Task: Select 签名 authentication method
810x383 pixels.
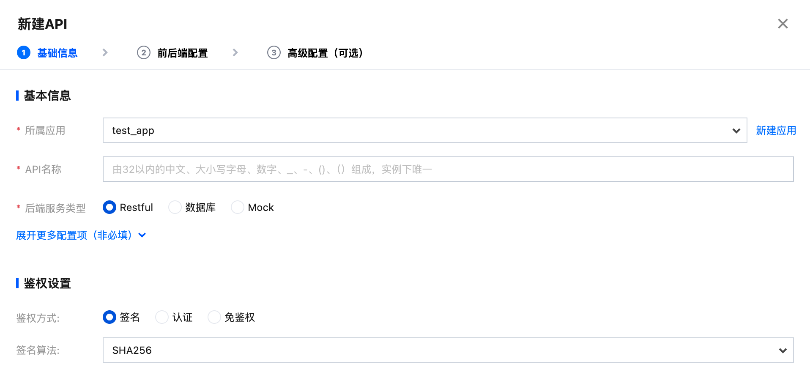Action: point(109,317)
